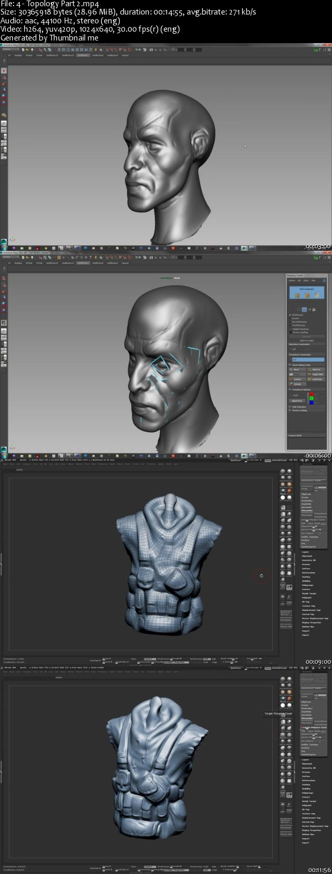This screenshot has width=332, height=874.
Task: Collapse the Selection Constraints section
Action: [306, 344]
